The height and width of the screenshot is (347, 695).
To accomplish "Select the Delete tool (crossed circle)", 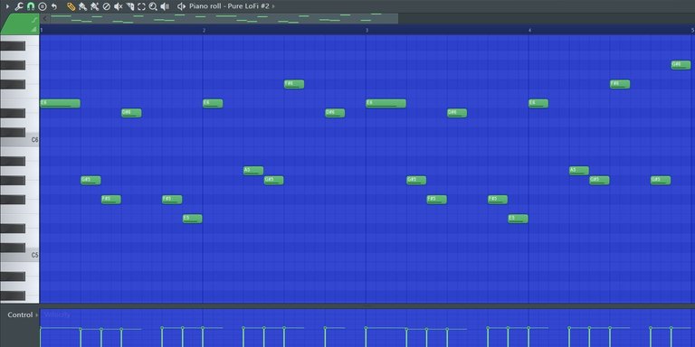I will click(x=107, y=6).
